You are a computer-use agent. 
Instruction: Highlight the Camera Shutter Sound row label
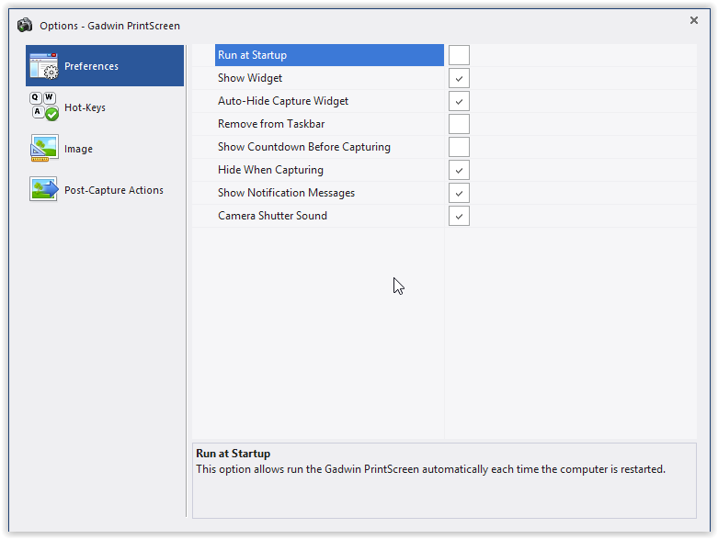[x=272, y=216]
